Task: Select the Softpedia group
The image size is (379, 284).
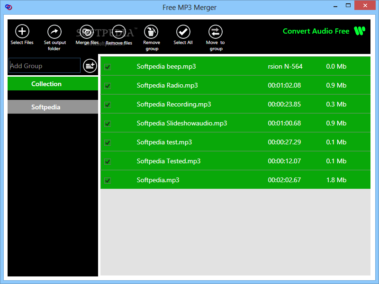Action: tap(53, 107)
